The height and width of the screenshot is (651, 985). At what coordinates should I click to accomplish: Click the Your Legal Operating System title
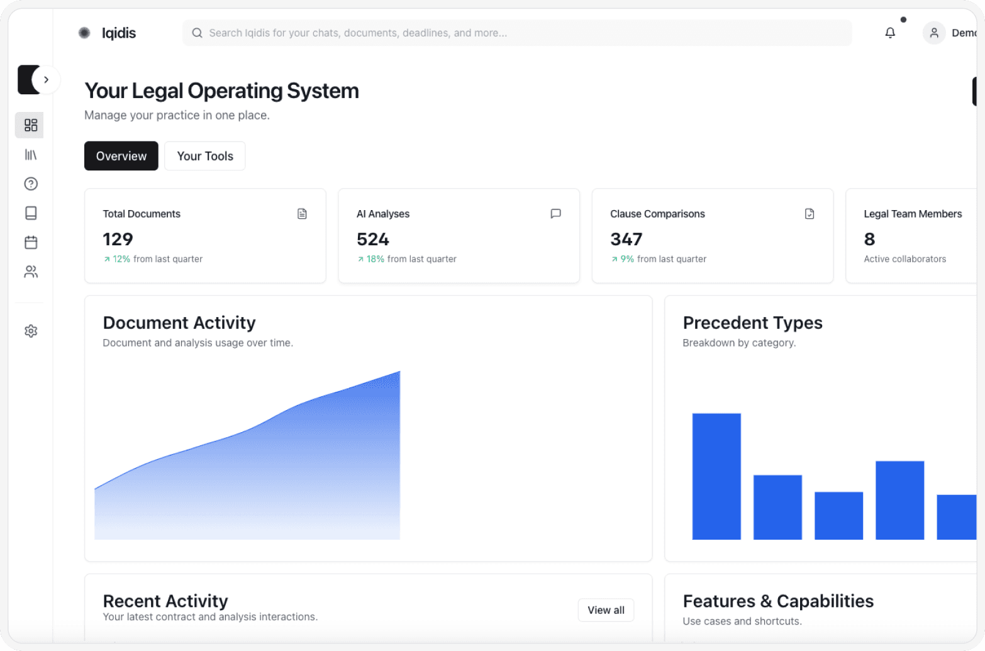[x=221, y=91]
